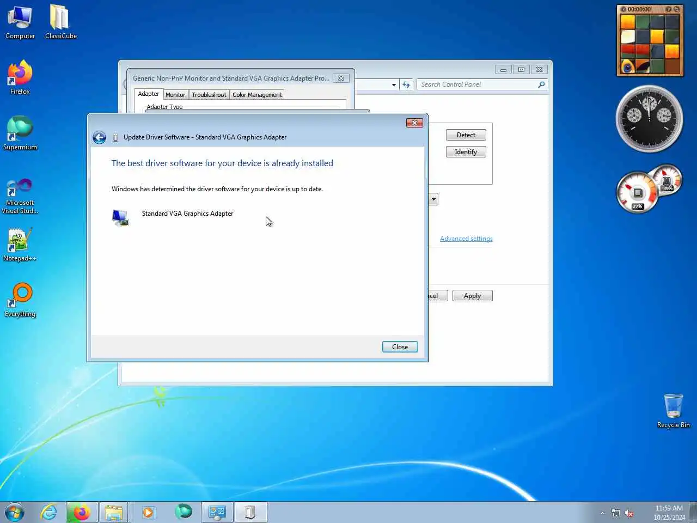Open the ClassiCube folder on the desktop
The height and width of the screenshot is (523, 697).
coord(60,22)
